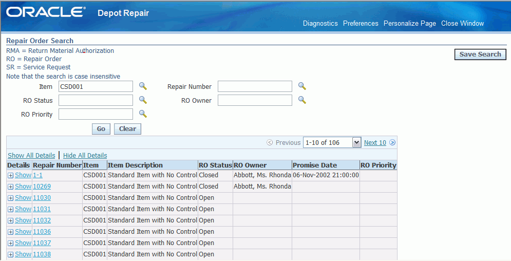
Task: Click the Show link for repair 11037
Action: [23, 243]
